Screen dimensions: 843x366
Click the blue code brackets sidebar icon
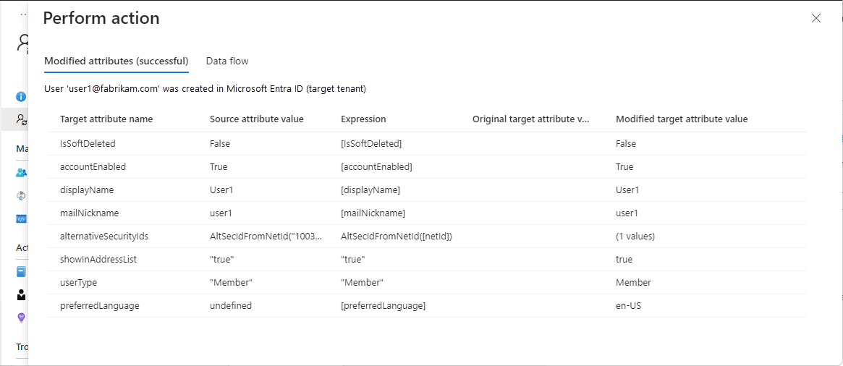point(21,218)
